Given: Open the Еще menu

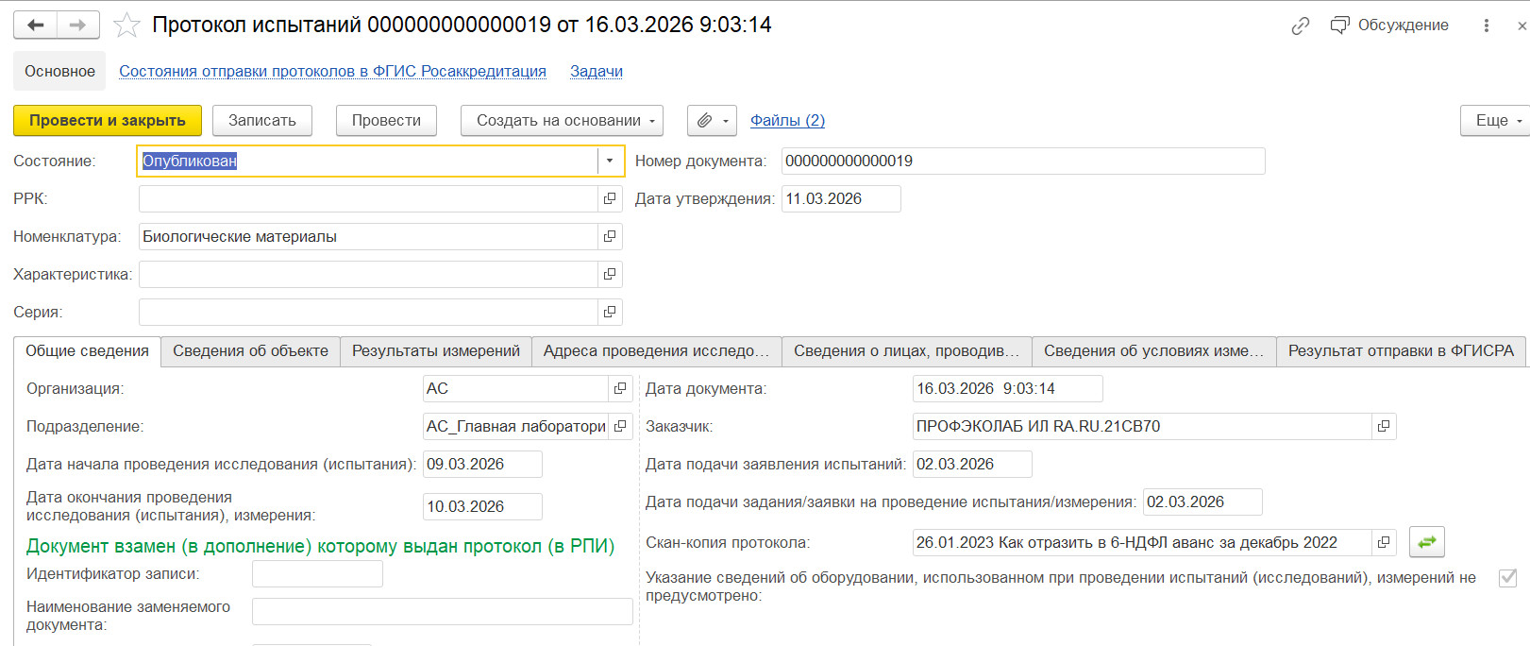Looking at the screenshot, I should [1496, 121].
